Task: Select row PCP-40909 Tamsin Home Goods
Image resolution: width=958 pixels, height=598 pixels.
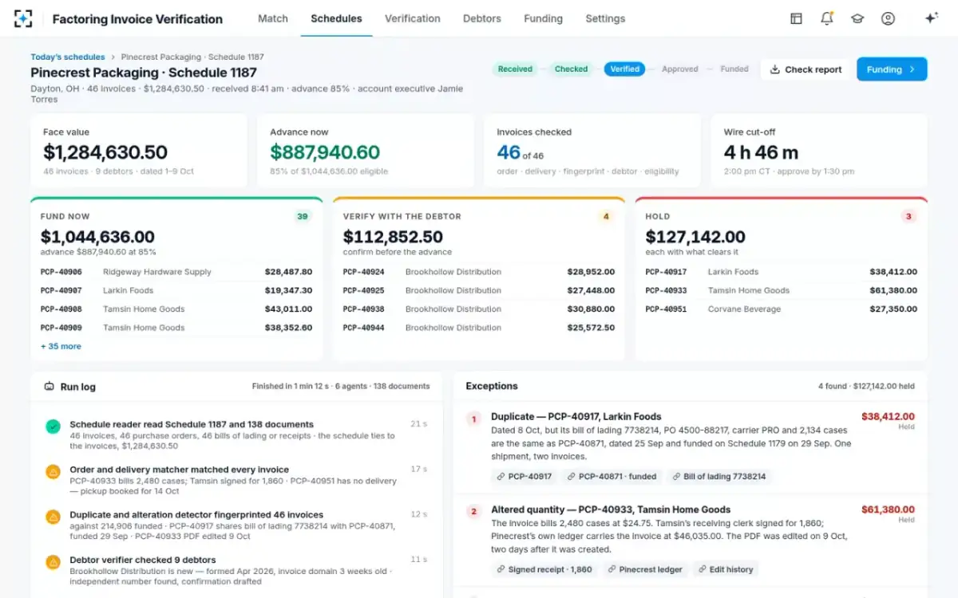Action: 176,328
